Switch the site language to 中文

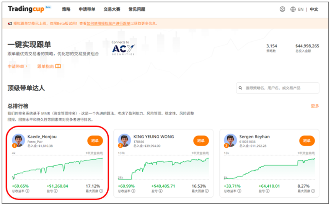pyautogui.click(x=314, y=9)
